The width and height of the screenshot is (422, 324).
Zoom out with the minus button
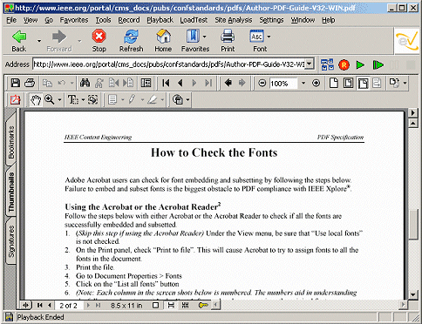(x=262, y=84)
